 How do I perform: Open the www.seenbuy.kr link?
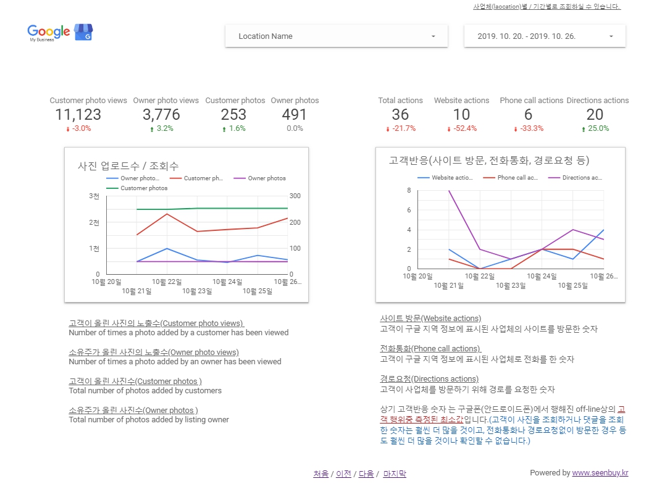[600, 473]
